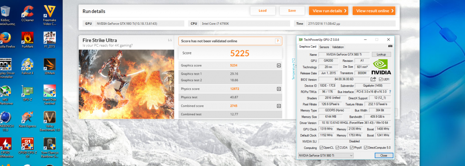Screen dimensions: 465x166
Task: Open the help question mark beside validation message
Action: tap(278, 41)
